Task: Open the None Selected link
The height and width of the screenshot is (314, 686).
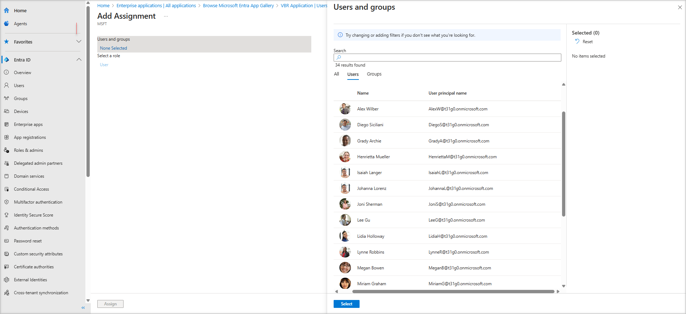Action: click(113, 48)
